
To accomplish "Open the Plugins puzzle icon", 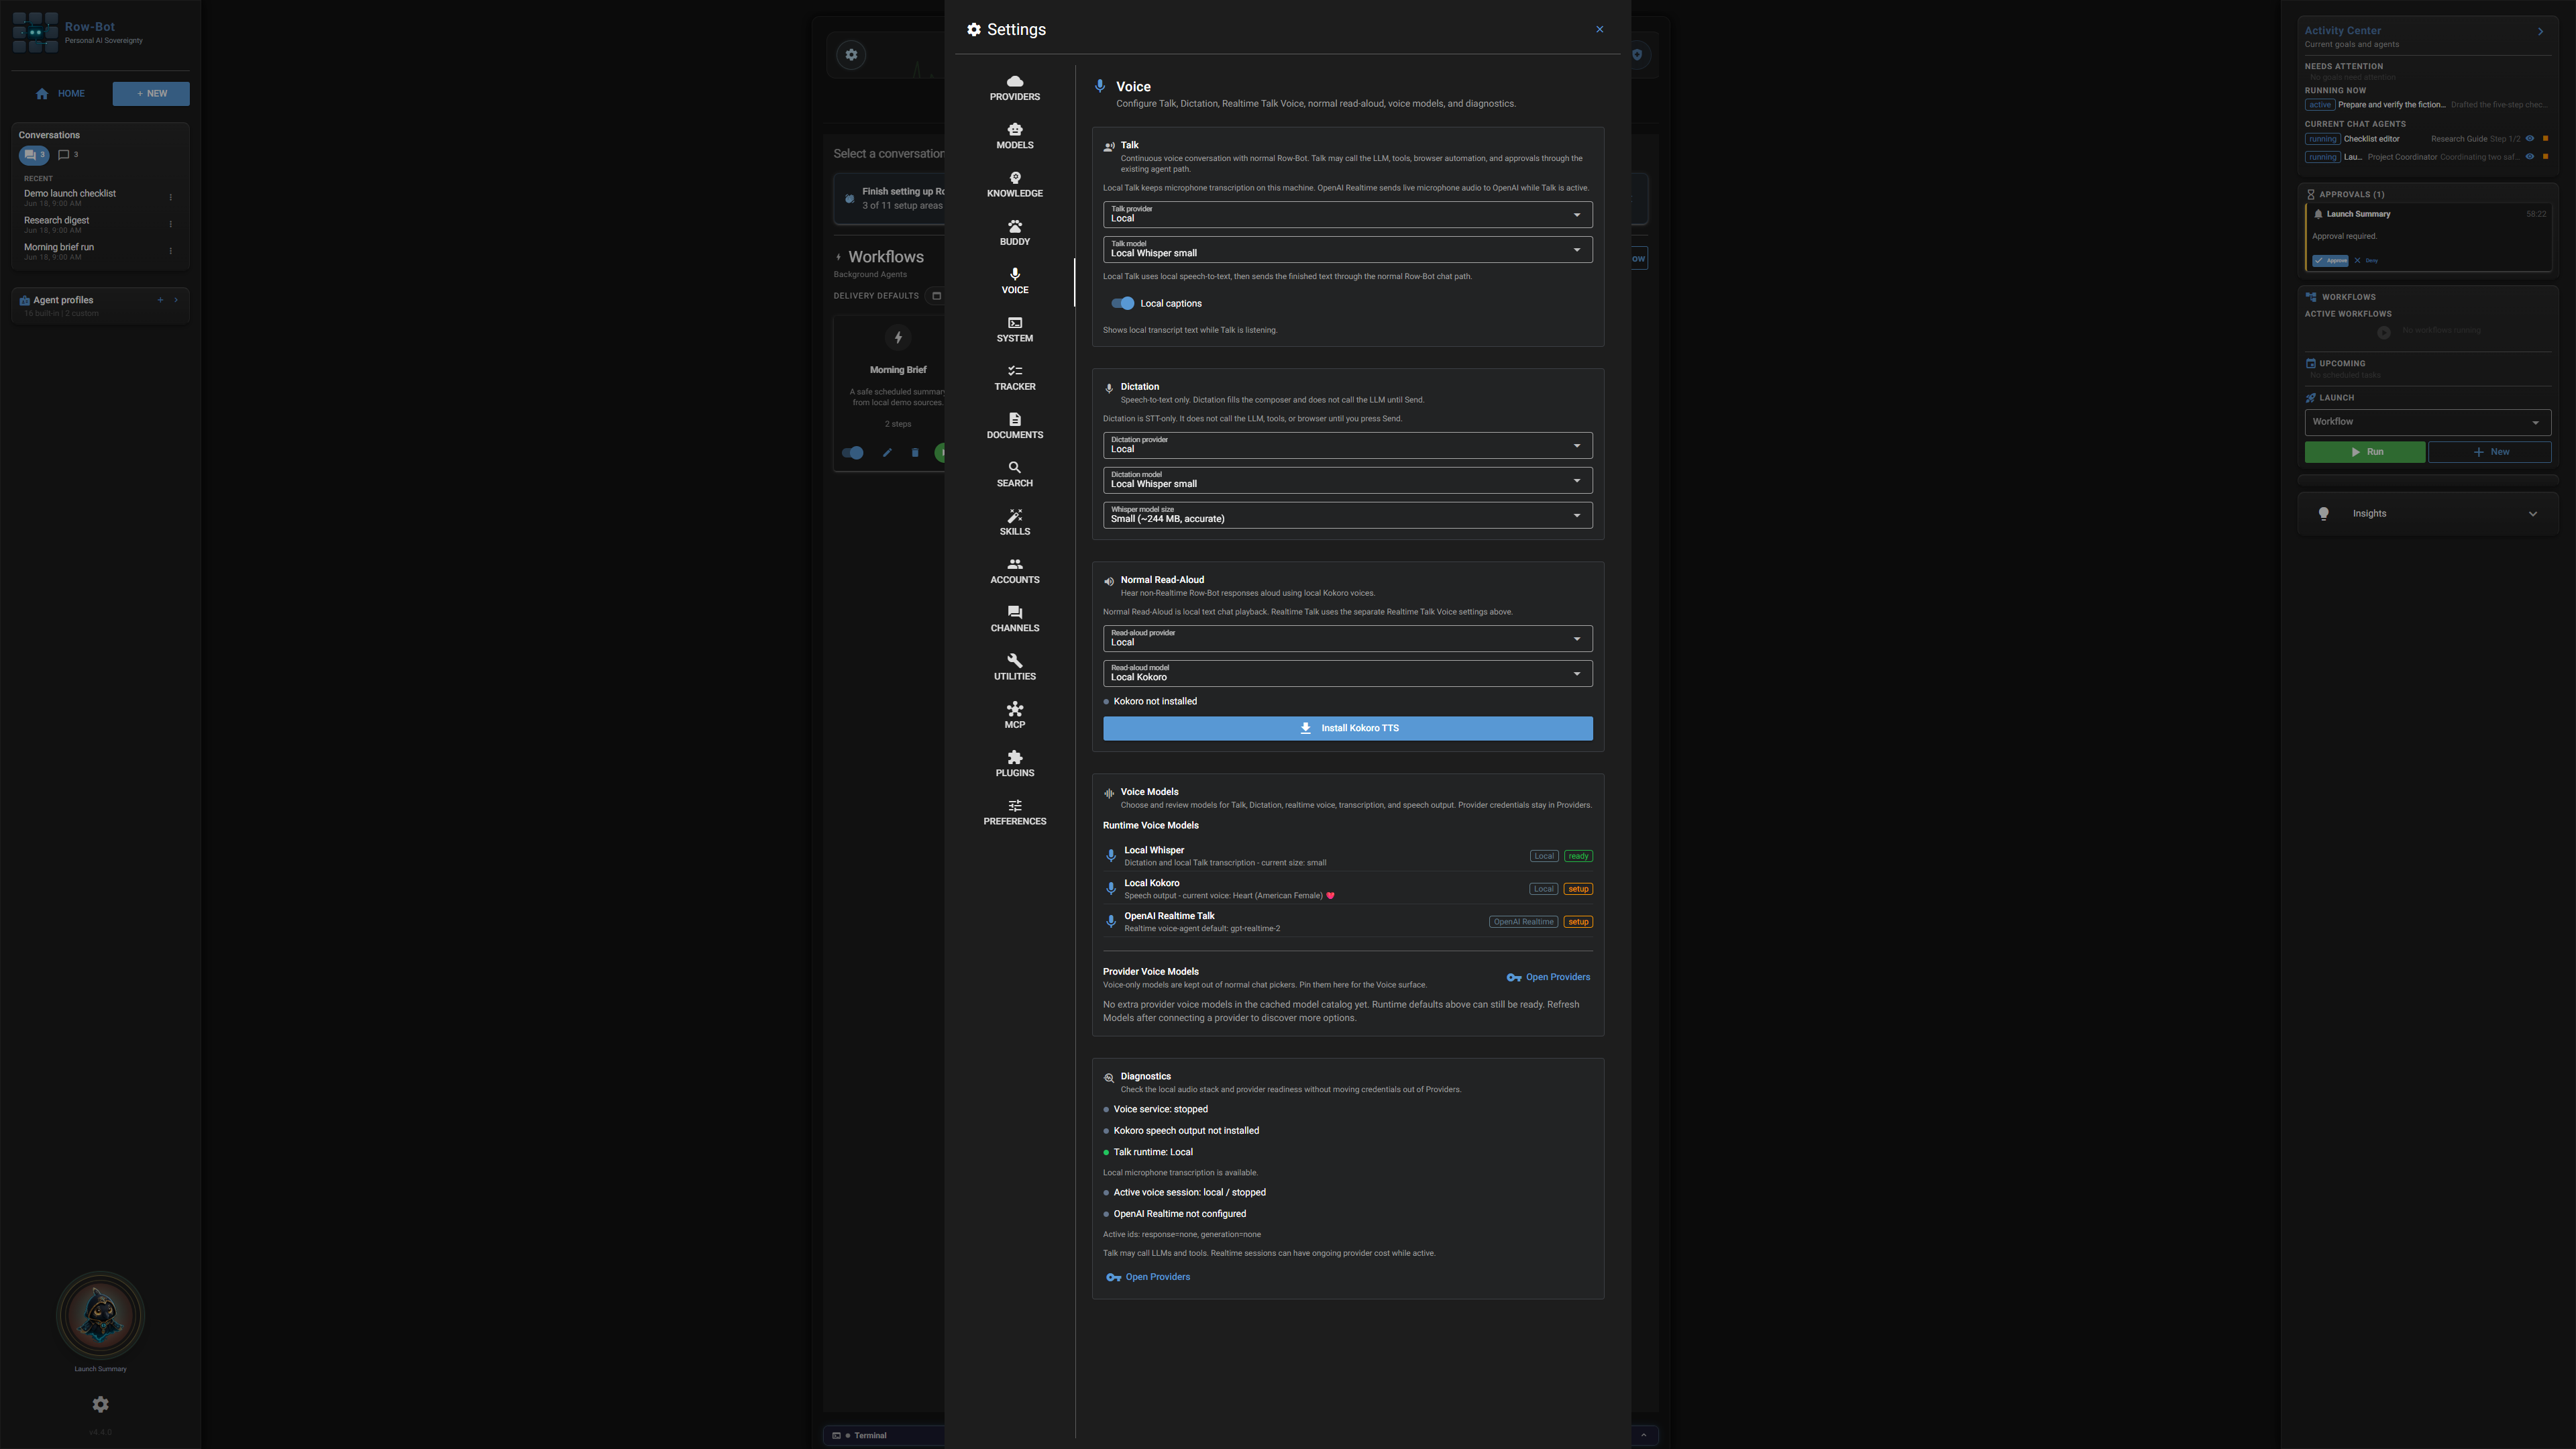I will 1014,757.
